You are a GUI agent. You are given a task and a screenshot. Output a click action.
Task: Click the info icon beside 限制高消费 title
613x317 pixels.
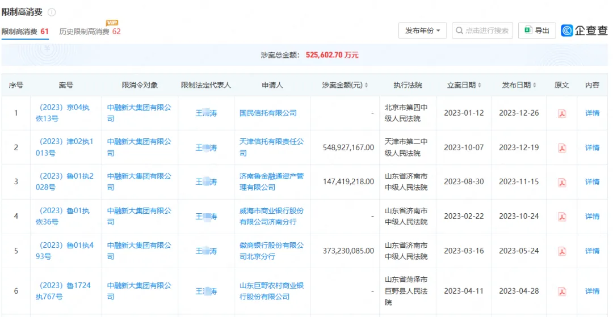pos(52,12)
